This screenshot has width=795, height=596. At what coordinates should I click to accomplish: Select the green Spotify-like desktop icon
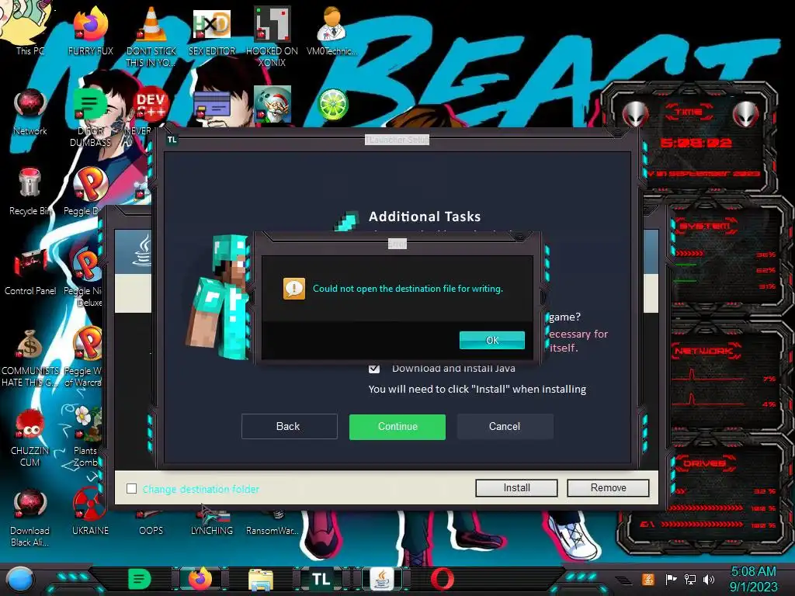90,104
